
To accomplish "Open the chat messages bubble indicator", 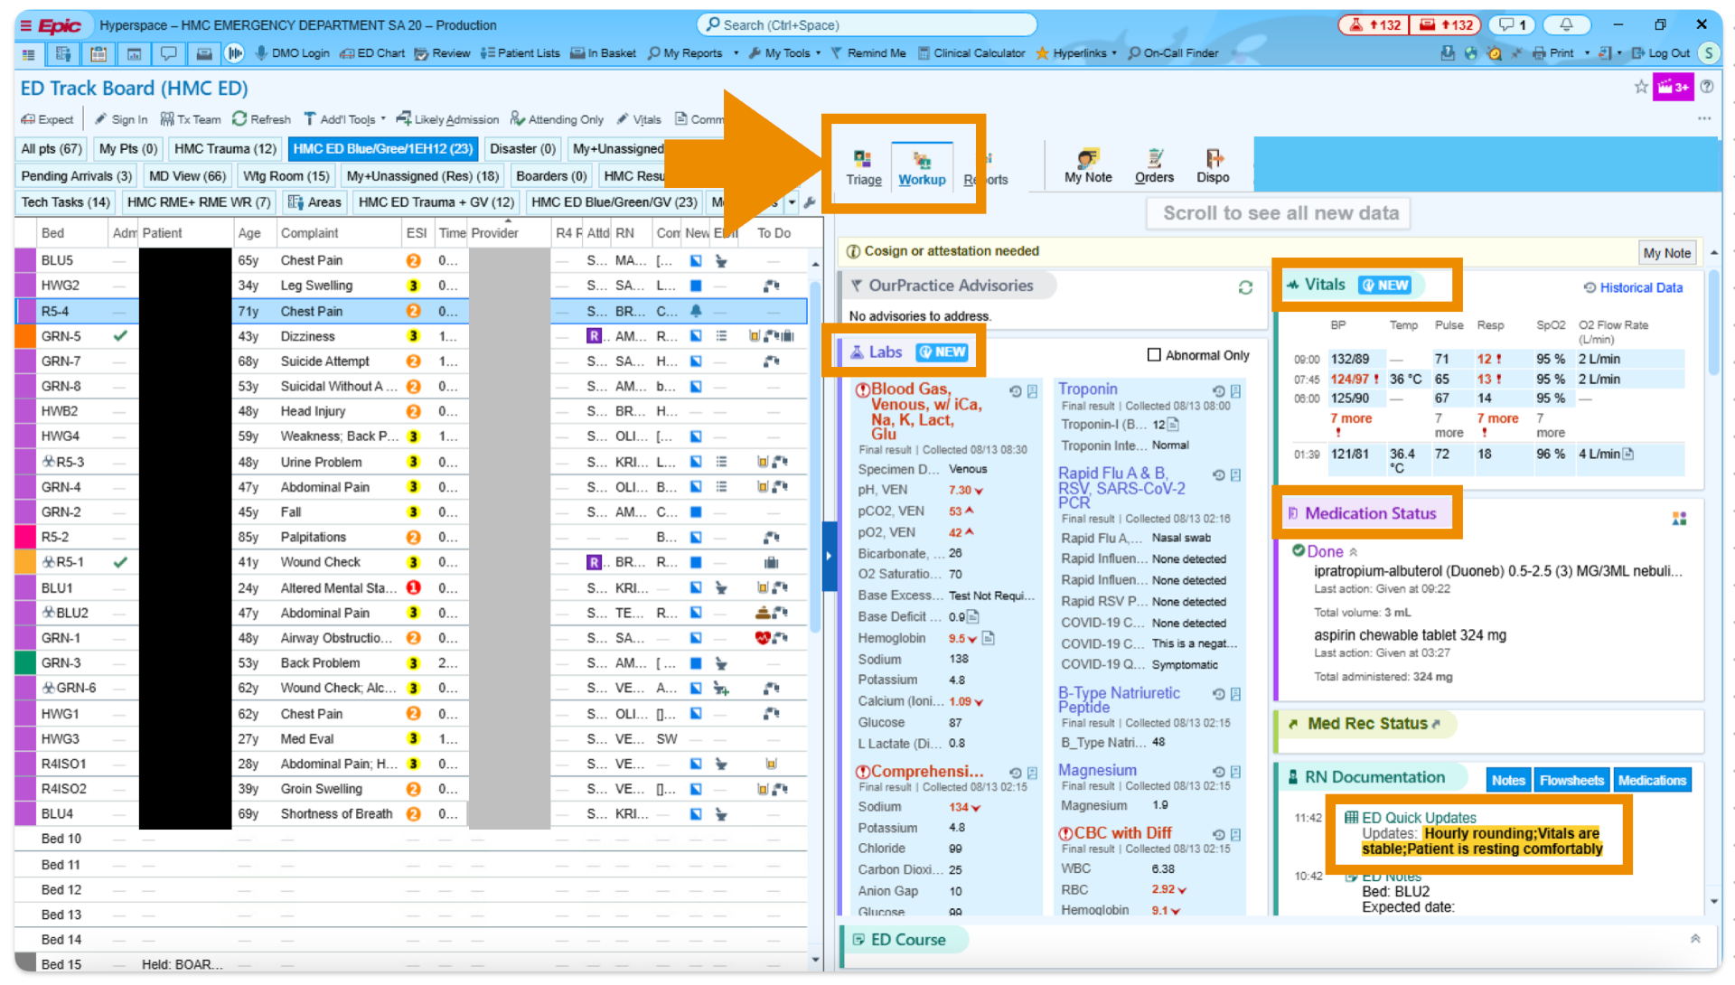I will click(x=1513, y=25).
